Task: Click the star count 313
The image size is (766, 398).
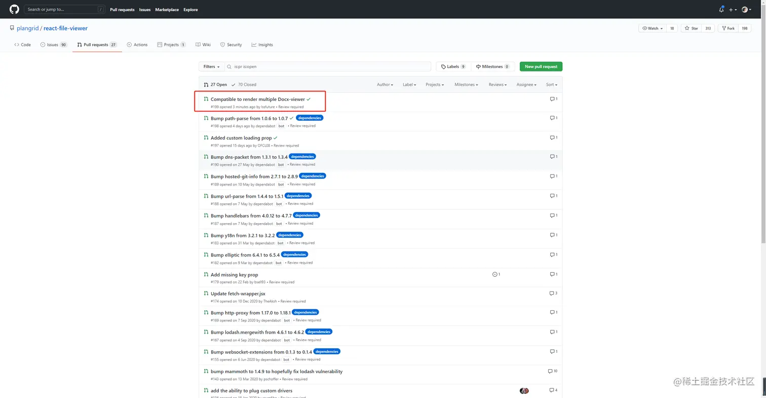Action: click(x=708, y=28)
